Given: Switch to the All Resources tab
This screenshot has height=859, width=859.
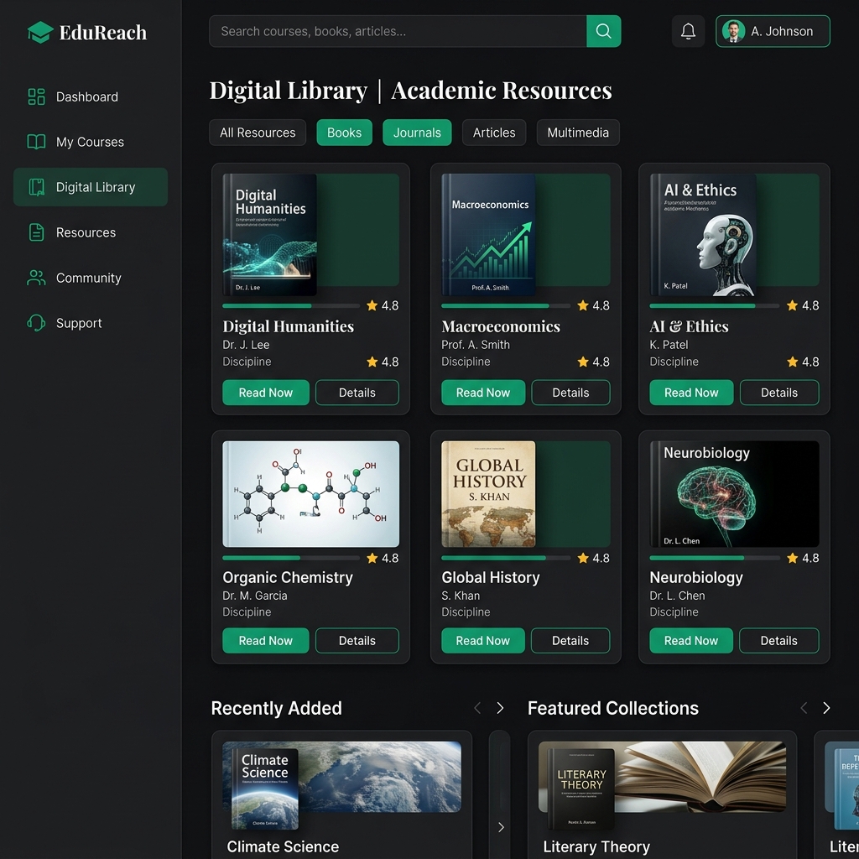Looking at the screenshot, I should pyautogui.click(x=258, y=132).
